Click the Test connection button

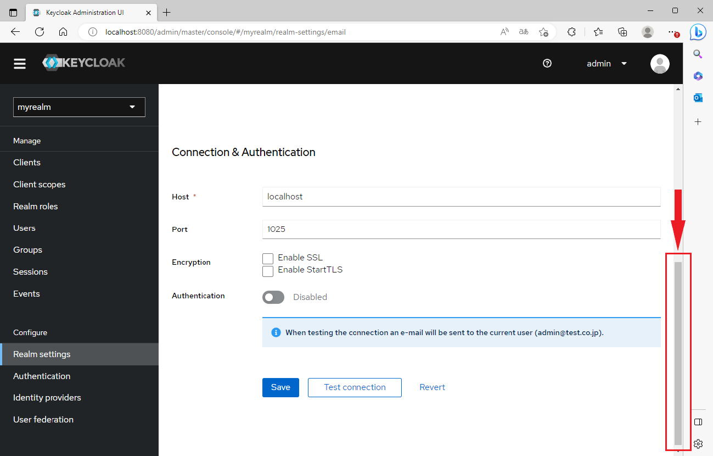(354, 387)
